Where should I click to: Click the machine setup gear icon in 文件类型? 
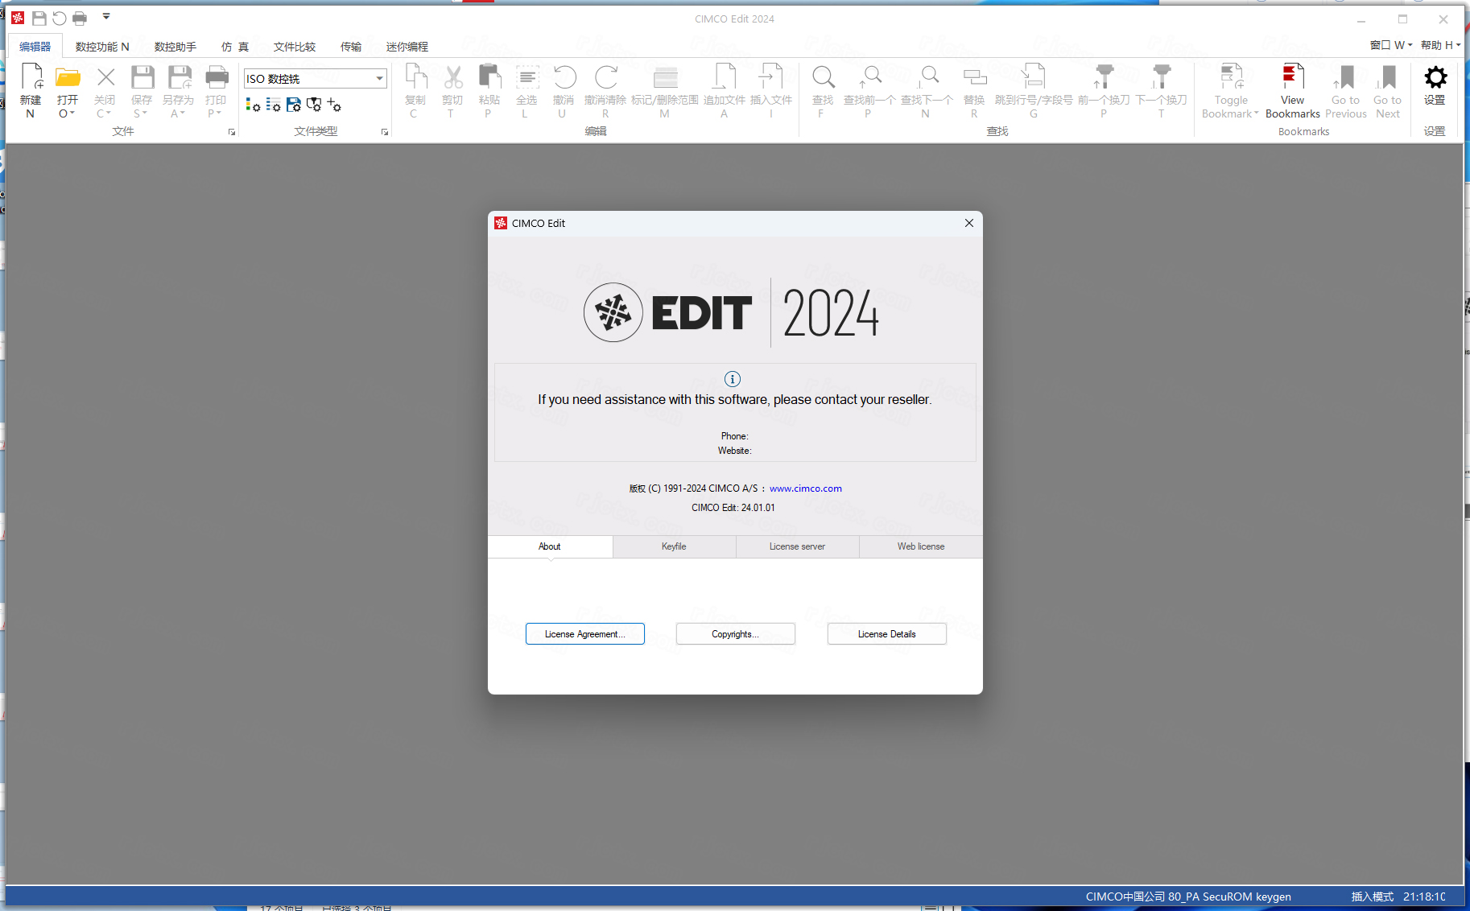tap(314, 105)
